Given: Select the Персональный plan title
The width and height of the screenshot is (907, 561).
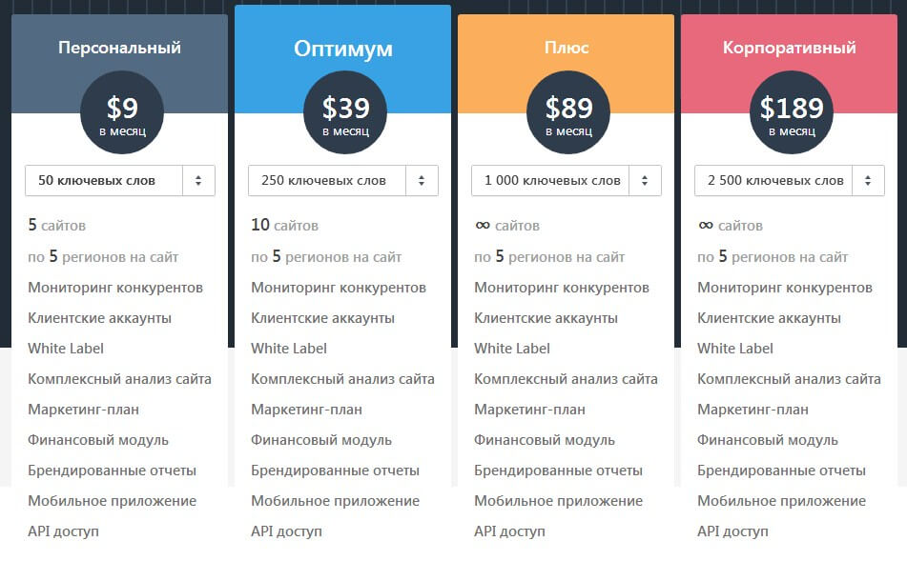Looking at the screenshot, I should 119,48.
